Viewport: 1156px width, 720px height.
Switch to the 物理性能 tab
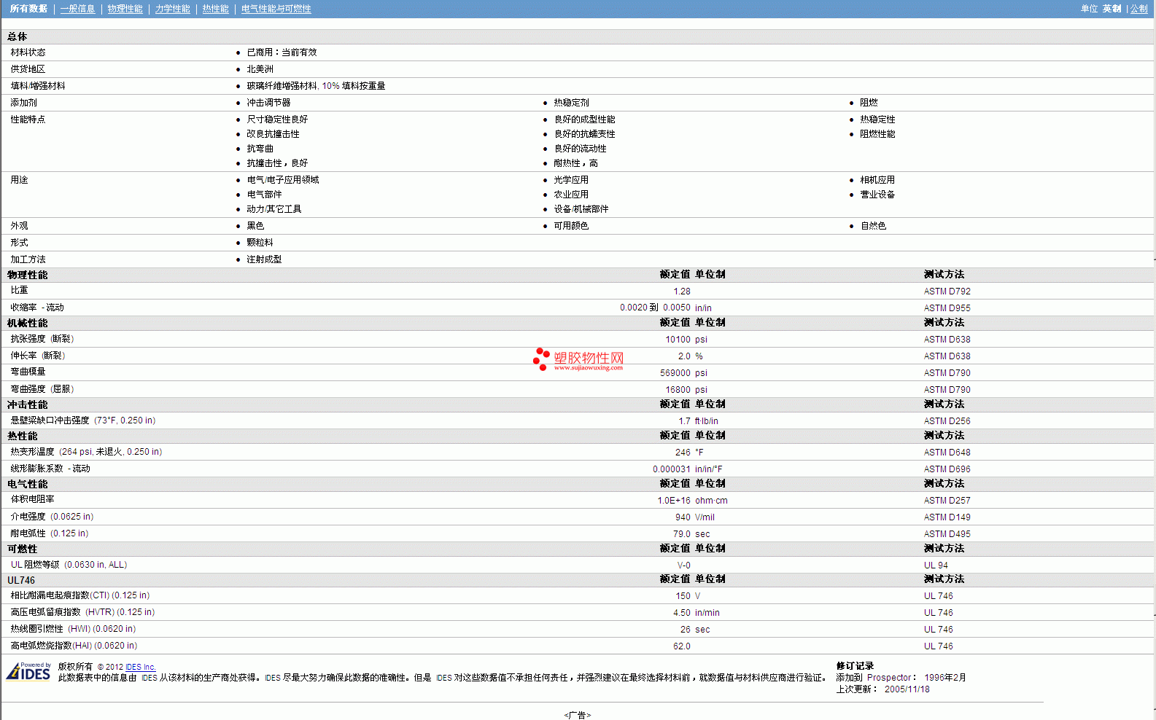pos(125,9)
